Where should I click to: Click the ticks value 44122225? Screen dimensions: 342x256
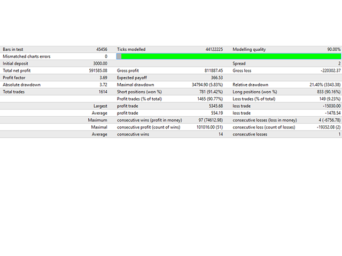[214, 50]
